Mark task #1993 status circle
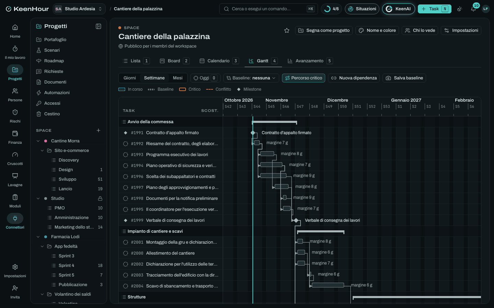This screenshot has height=308, width=494. [126, 155]
